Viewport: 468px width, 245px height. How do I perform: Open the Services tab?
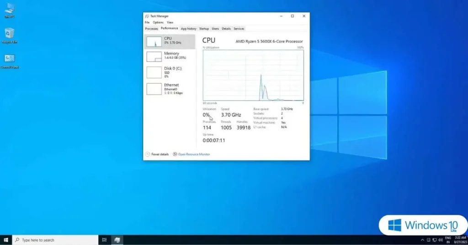[239, 29]
